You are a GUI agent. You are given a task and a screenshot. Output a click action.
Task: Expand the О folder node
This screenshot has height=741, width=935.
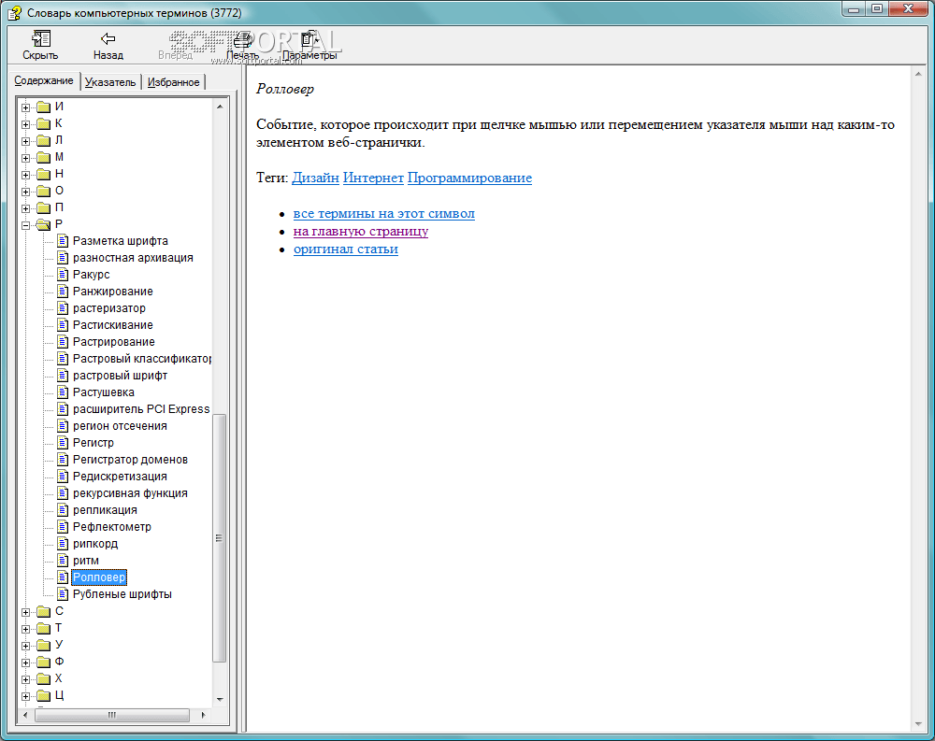pos(25,192)
